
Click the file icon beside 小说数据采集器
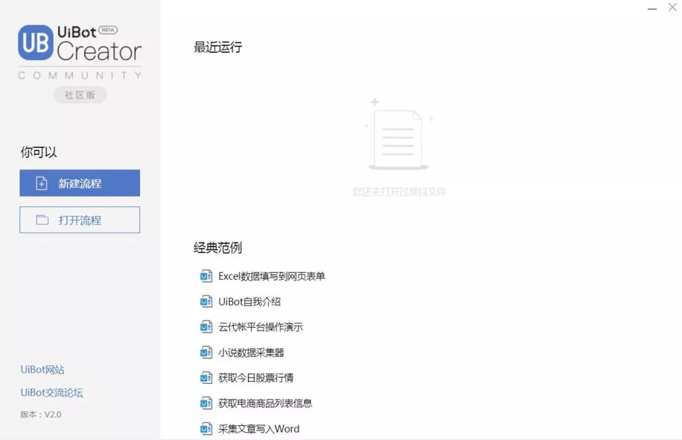(206, 352)
